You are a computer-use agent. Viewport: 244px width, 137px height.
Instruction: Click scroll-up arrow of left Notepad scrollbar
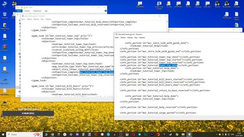tap(167, 22)
